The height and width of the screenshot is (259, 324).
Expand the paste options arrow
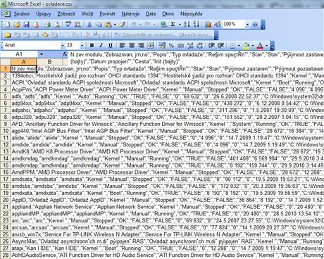(115, 25)
